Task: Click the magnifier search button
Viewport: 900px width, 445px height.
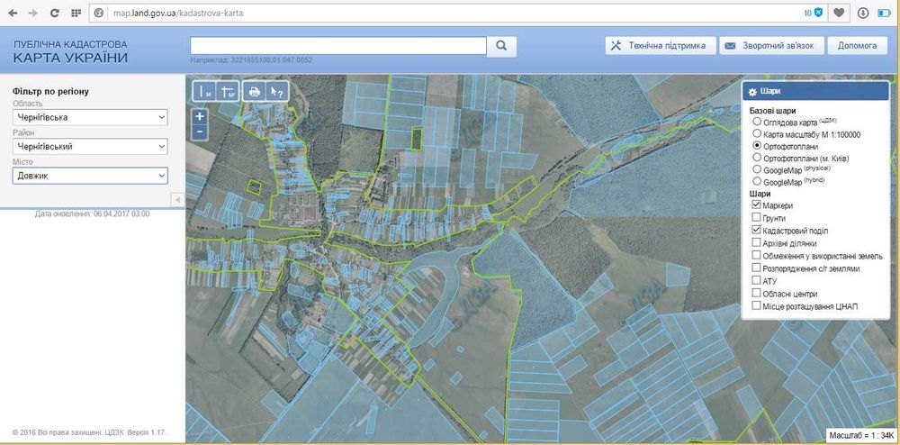Action: pos(501,46)
